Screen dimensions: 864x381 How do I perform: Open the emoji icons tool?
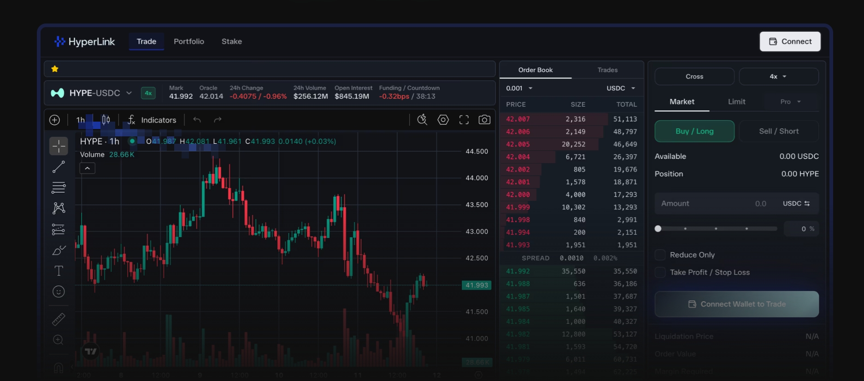pos(59,292)
